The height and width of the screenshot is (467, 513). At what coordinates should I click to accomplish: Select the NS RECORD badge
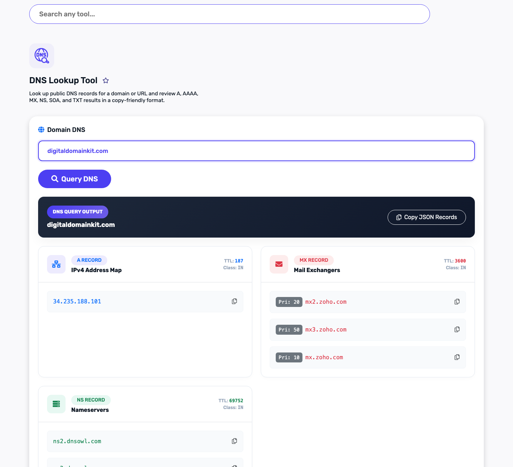91,400
